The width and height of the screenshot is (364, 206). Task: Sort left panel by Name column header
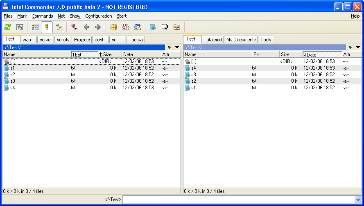click(x=37, y=54)
